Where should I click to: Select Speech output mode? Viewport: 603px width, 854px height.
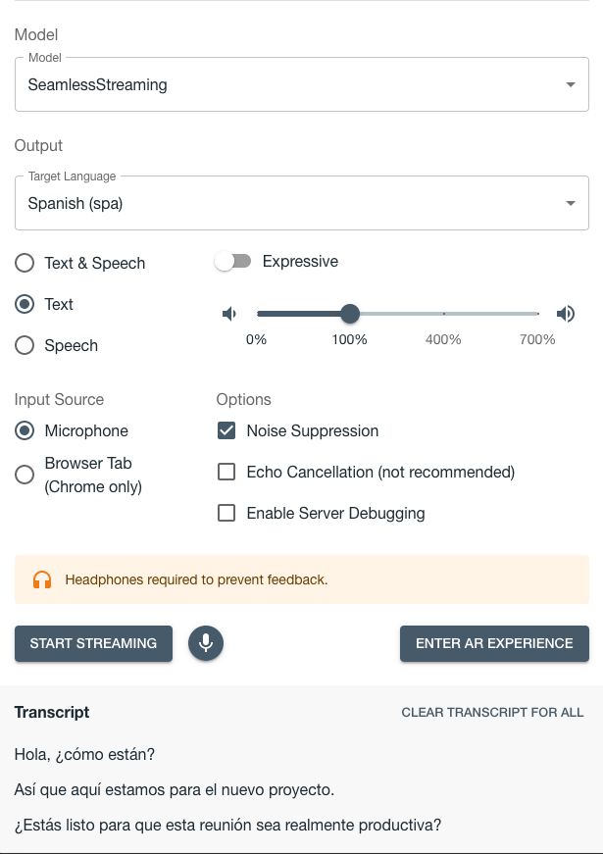[25, 345]
